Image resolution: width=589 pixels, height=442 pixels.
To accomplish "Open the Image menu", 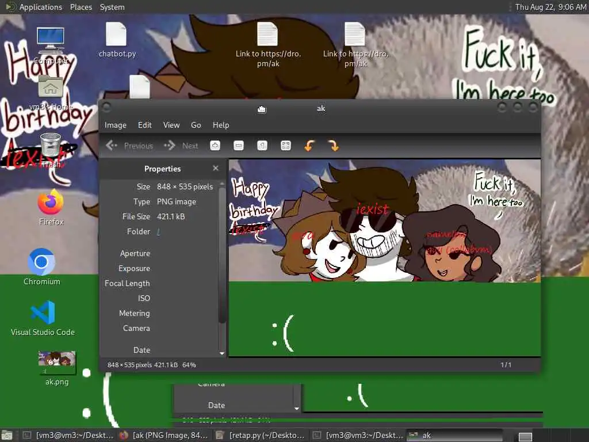I will click(115, 125).
